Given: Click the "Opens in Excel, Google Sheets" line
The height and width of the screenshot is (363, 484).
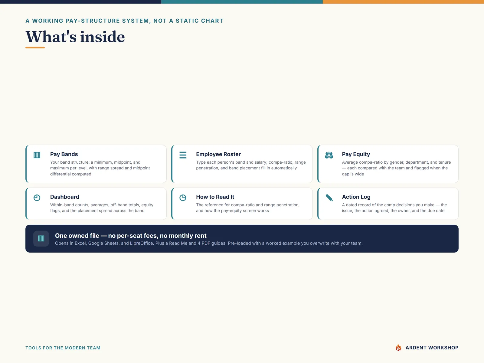Looking at the screenshot, I should pyautogui.click(x=209, y=243).
